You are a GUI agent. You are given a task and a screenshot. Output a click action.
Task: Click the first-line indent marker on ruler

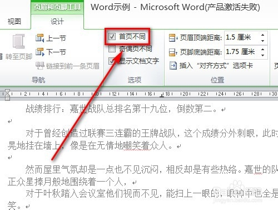tap(7, 91)
